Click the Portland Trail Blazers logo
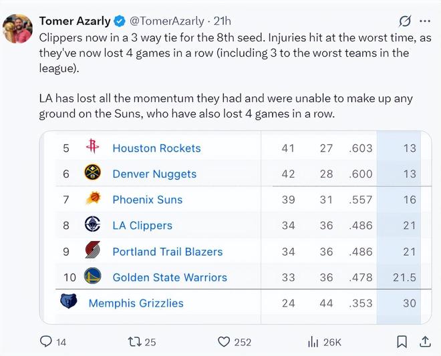This screenshot has width=441, height=356. pos(92,251)
